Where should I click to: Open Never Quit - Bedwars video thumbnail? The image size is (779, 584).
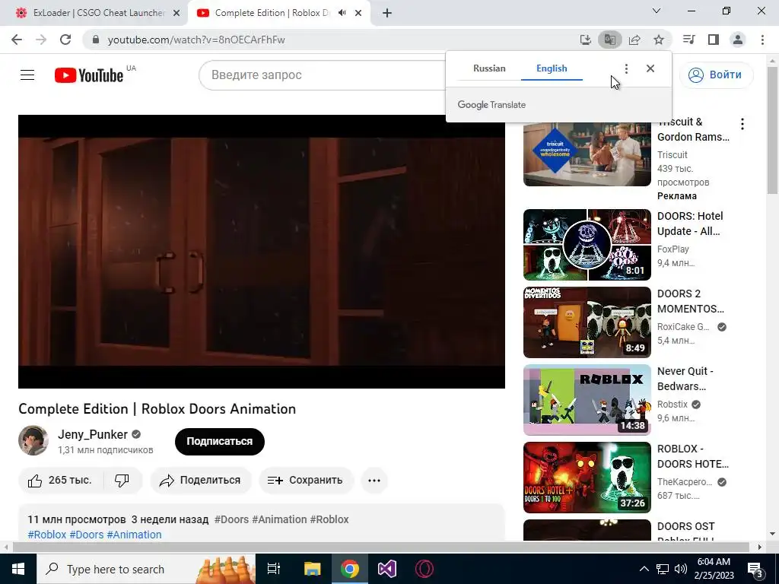click(587, 400)
